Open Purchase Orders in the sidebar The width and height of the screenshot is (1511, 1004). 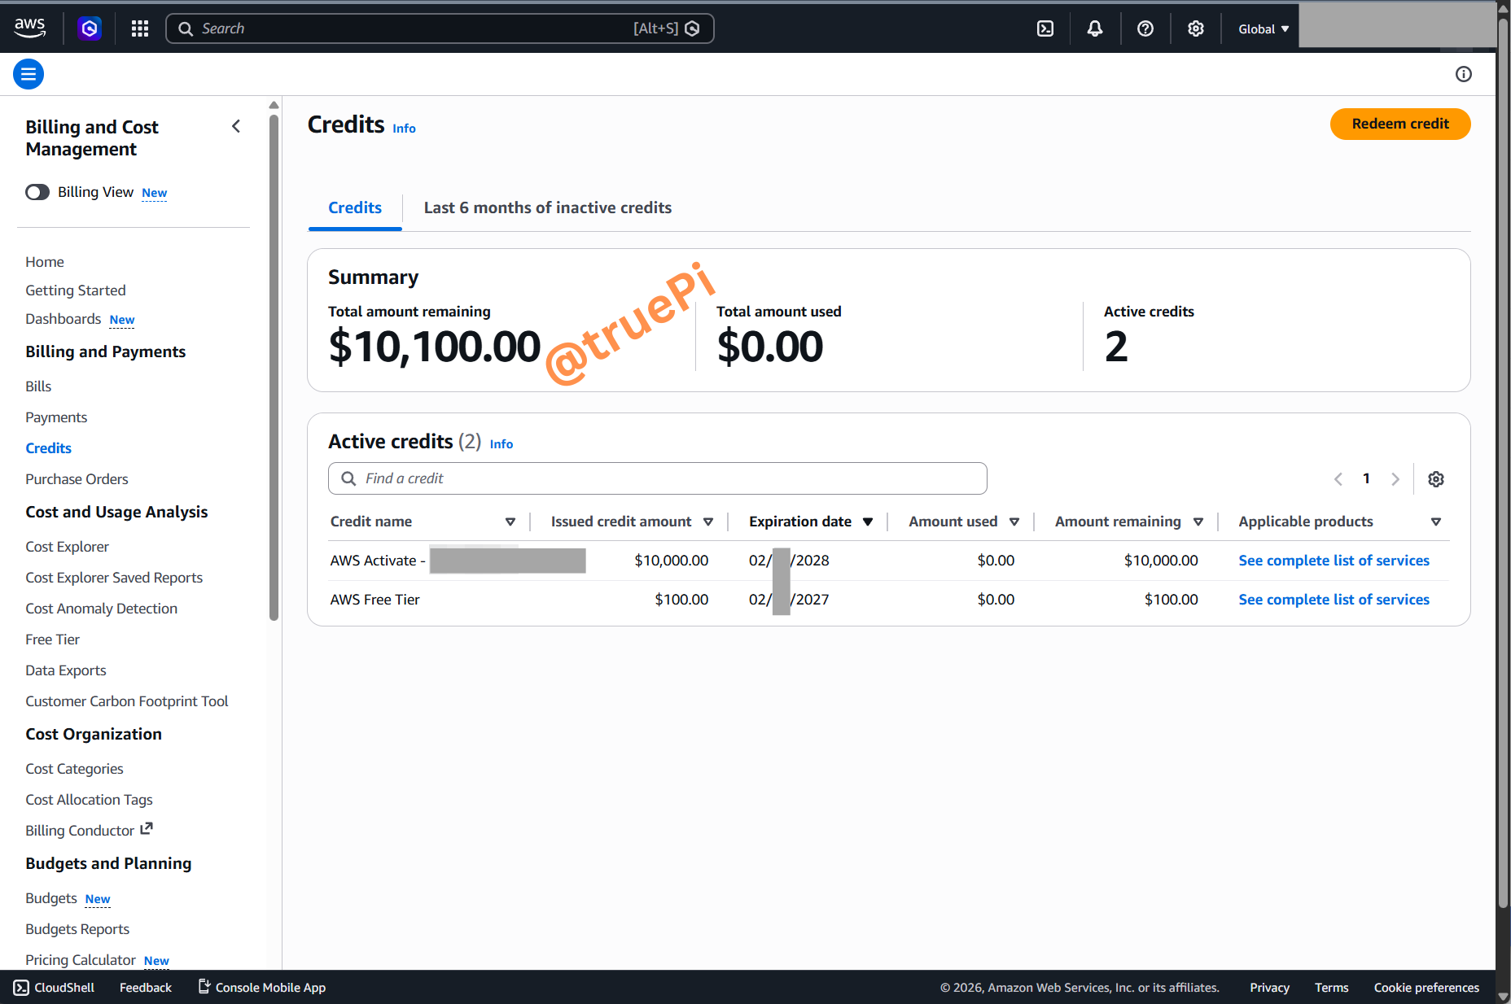[x=77, y=479]
